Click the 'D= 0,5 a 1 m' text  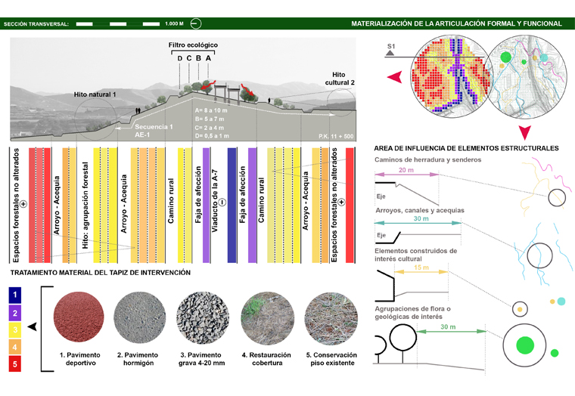tap(212, 136)
